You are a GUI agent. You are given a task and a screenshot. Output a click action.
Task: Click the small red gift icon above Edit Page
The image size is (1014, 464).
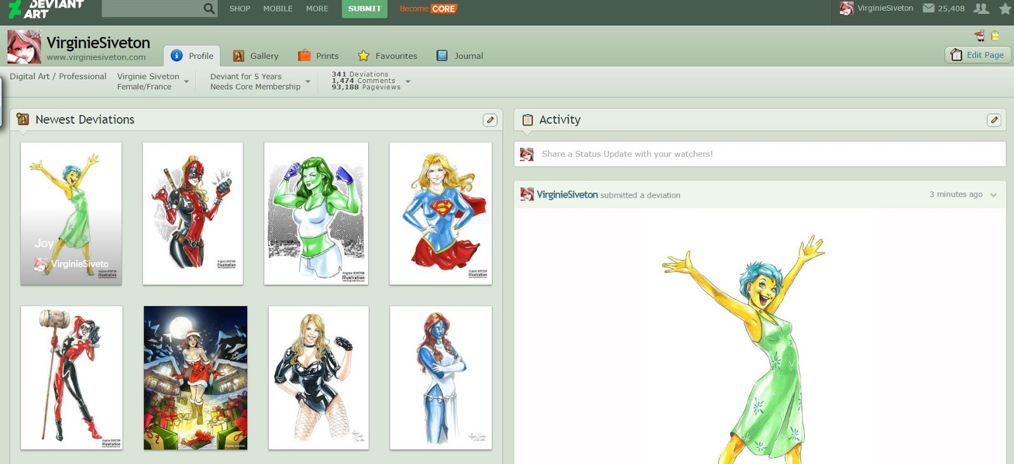pyautogui.click(x=980, y=35)
